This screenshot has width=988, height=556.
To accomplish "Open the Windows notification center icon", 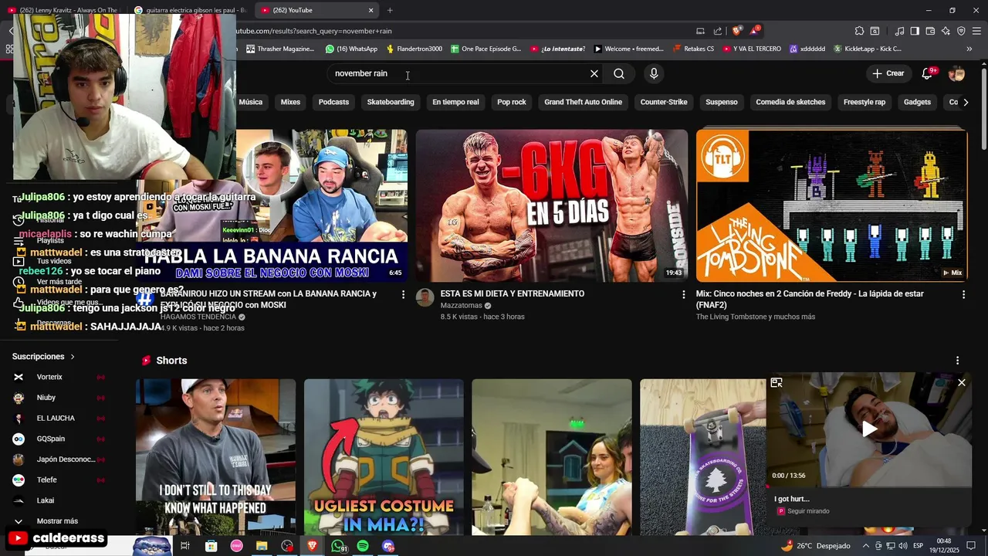I will click(971, 546).
